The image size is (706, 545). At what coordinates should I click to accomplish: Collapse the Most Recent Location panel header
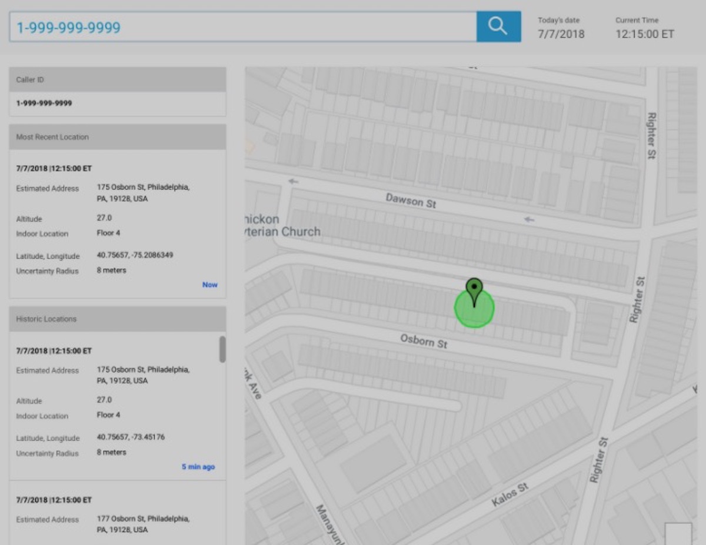pos(118,137)
